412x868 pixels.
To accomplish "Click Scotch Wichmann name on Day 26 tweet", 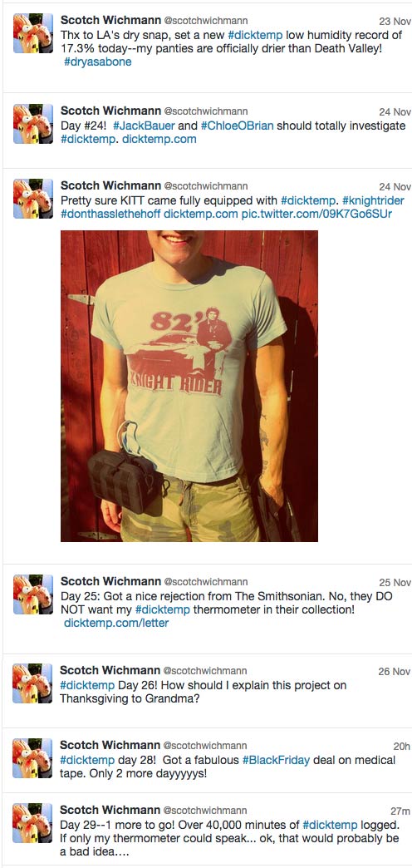I will [x=110, y=670].
